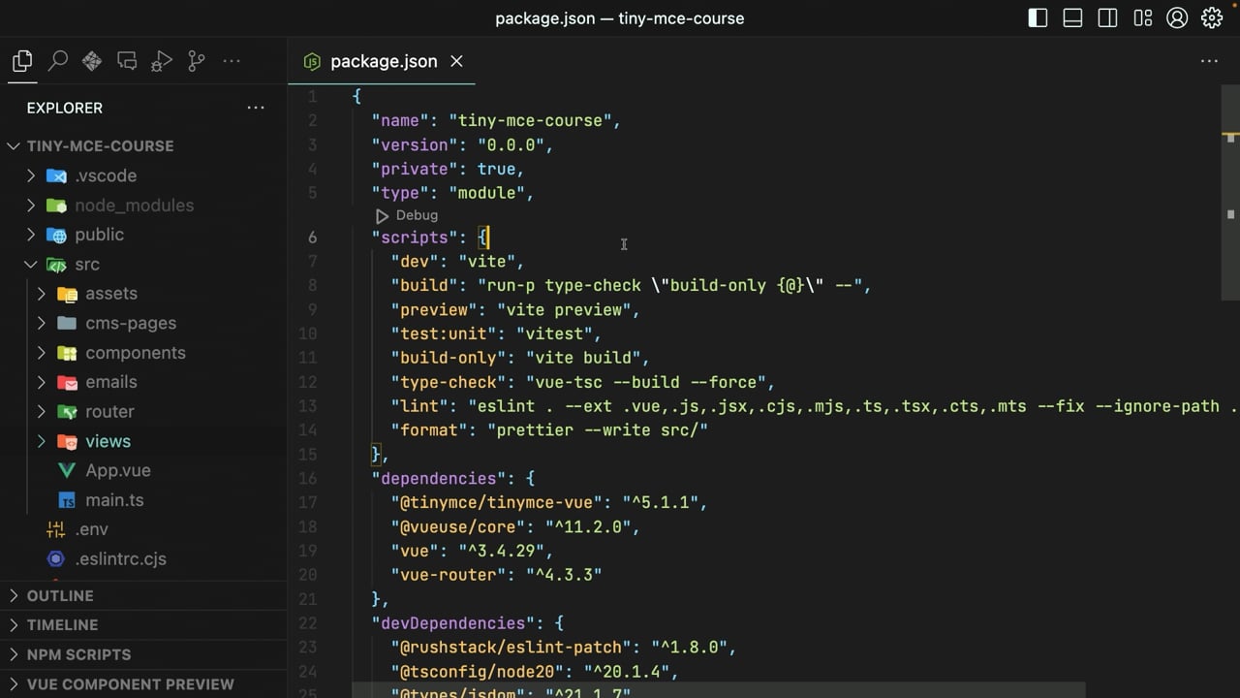Viewport: 1240px width, 698px height.
Task: Expand the cms-pages folder chevron
Action: 41,323
